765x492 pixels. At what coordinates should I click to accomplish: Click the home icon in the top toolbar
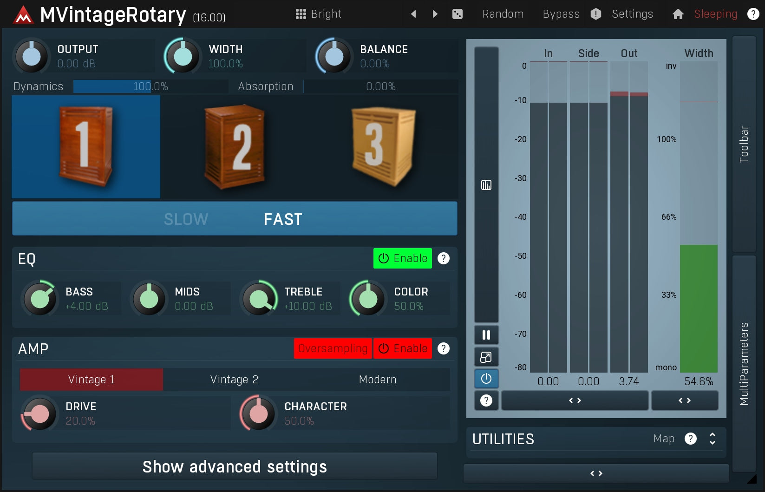(x=678, y=13)
